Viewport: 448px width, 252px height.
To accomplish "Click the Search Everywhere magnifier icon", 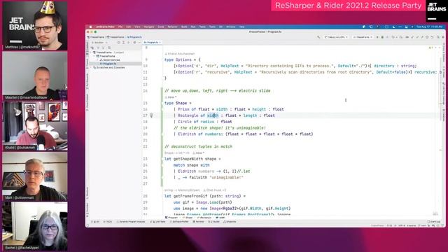I will (437, 37).
